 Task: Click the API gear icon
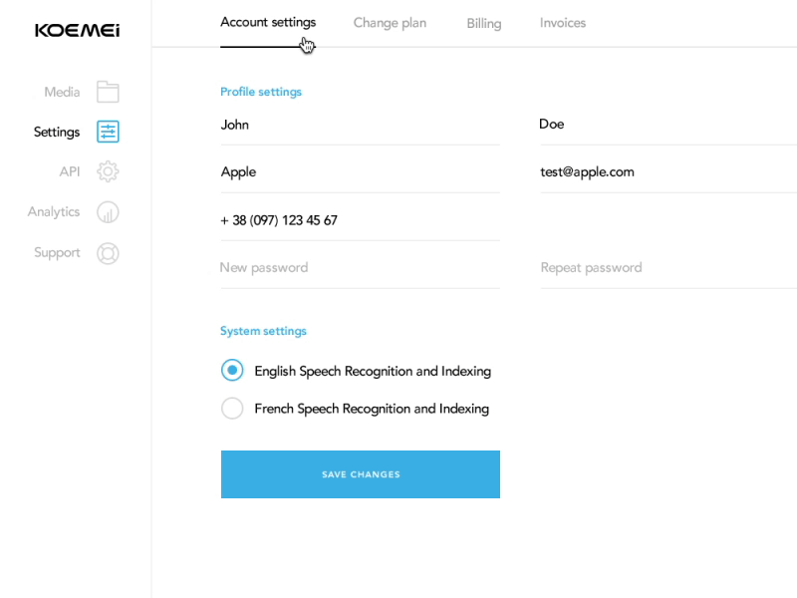pos(108,170)
